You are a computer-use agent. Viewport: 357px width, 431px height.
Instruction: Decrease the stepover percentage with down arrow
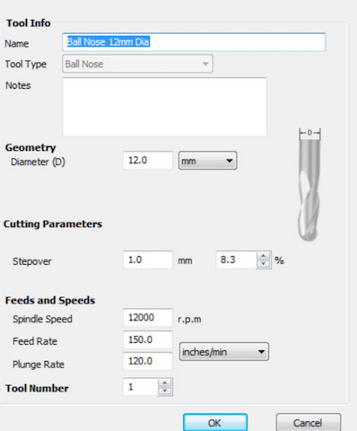click(x=264, y=264)
